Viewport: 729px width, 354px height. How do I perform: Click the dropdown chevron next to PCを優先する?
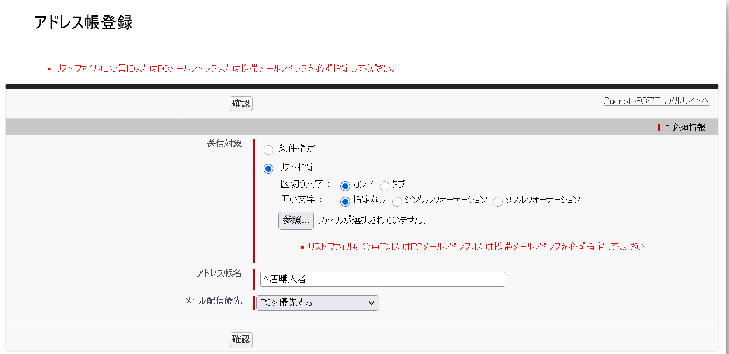[x=372, y=303]
